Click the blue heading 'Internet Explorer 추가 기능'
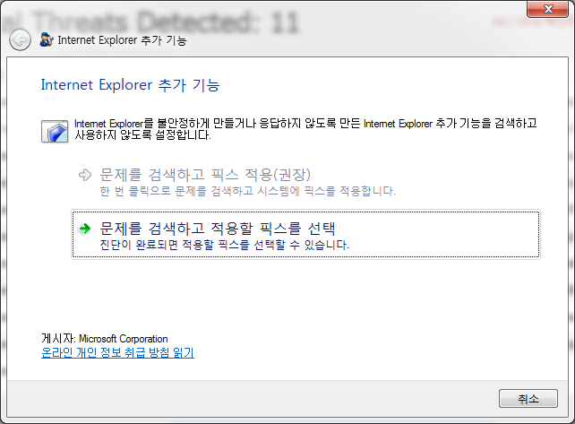The width and height of the screenshot is (575, 424). click(x=130, y=85)
